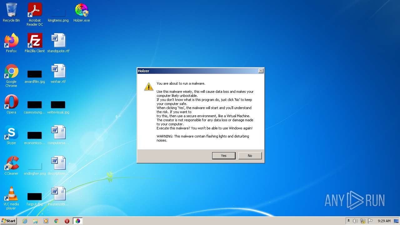Select the descriptionr document icon
Screen dimensions: 400x225
click(x=58, y=166)
